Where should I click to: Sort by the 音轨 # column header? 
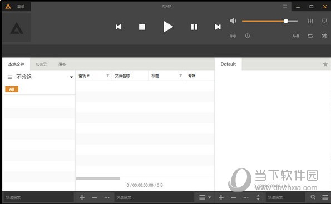click(84, 76)
